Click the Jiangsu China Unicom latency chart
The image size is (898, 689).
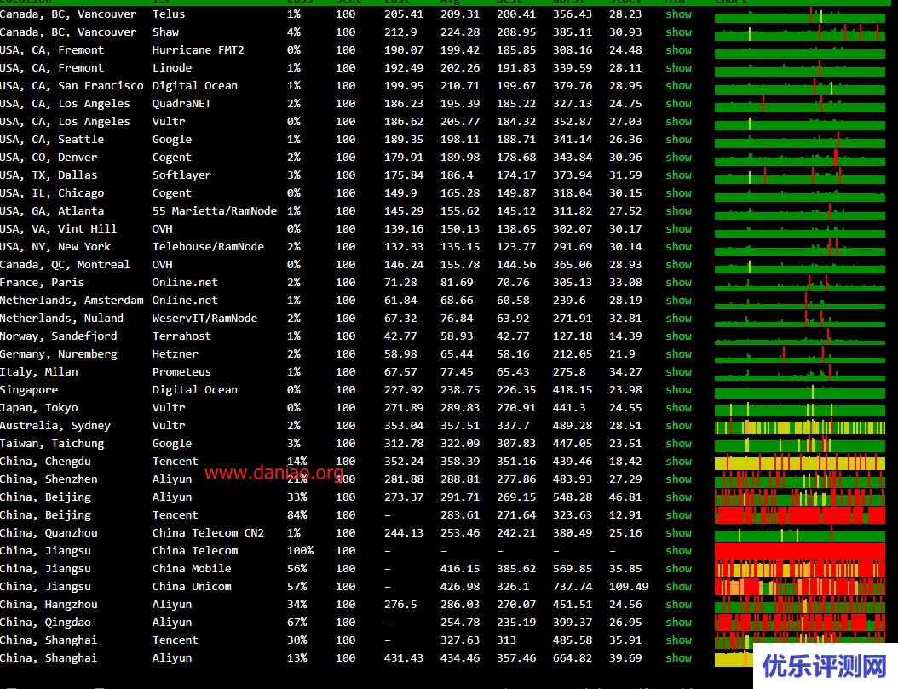pos(800,587)
